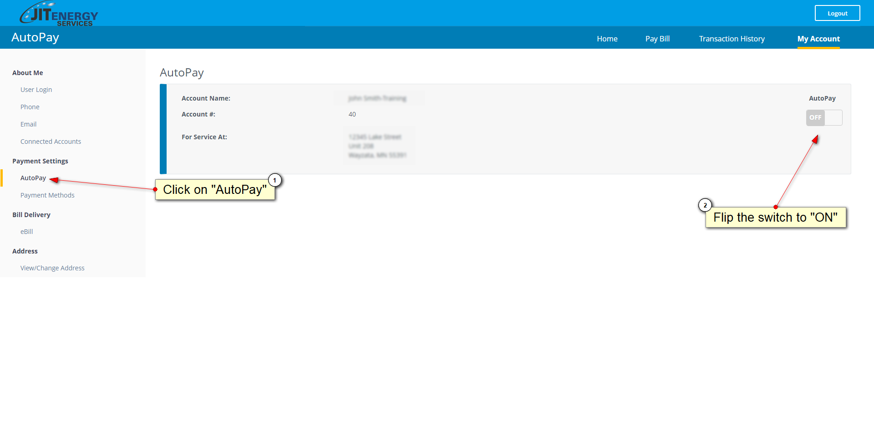The image size is (874, 441).
Task: Click the numbered step 2 callout marker
Action: coord(705,205)
